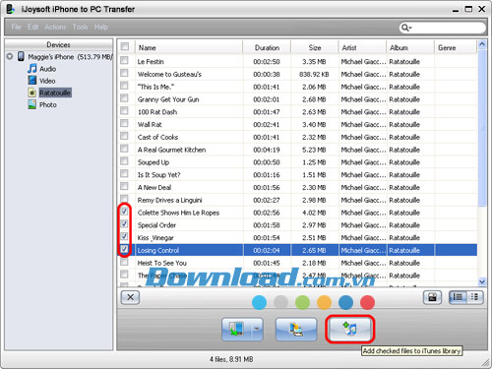Click the save playlist disk icon
The image size is (492, 369).
coord(432,297)
